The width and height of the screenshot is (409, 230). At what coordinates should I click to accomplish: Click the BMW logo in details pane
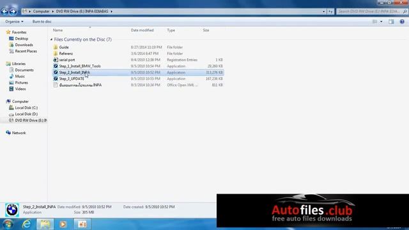(12, 210)
